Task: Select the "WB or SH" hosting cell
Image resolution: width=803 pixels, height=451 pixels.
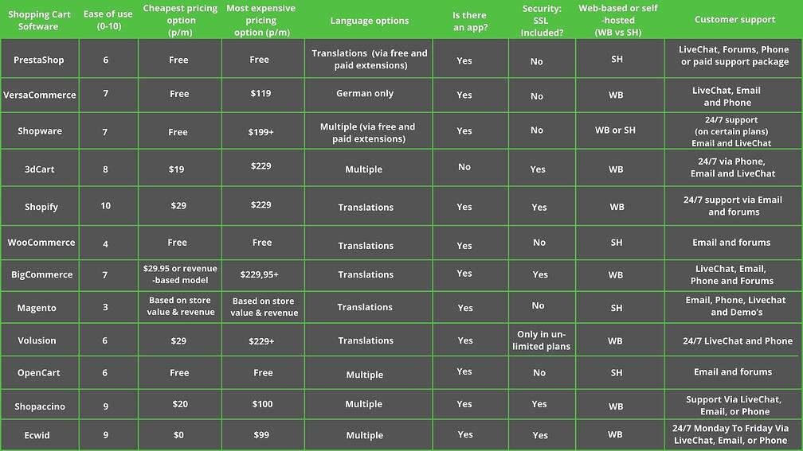Action: pos(616,130)
